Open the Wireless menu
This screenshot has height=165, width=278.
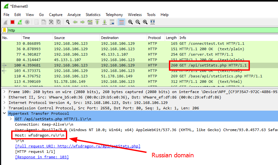tap(135, 15)
